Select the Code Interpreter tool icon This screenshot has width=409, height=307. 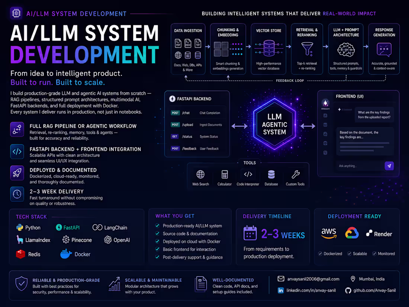[x=248, y=174]
